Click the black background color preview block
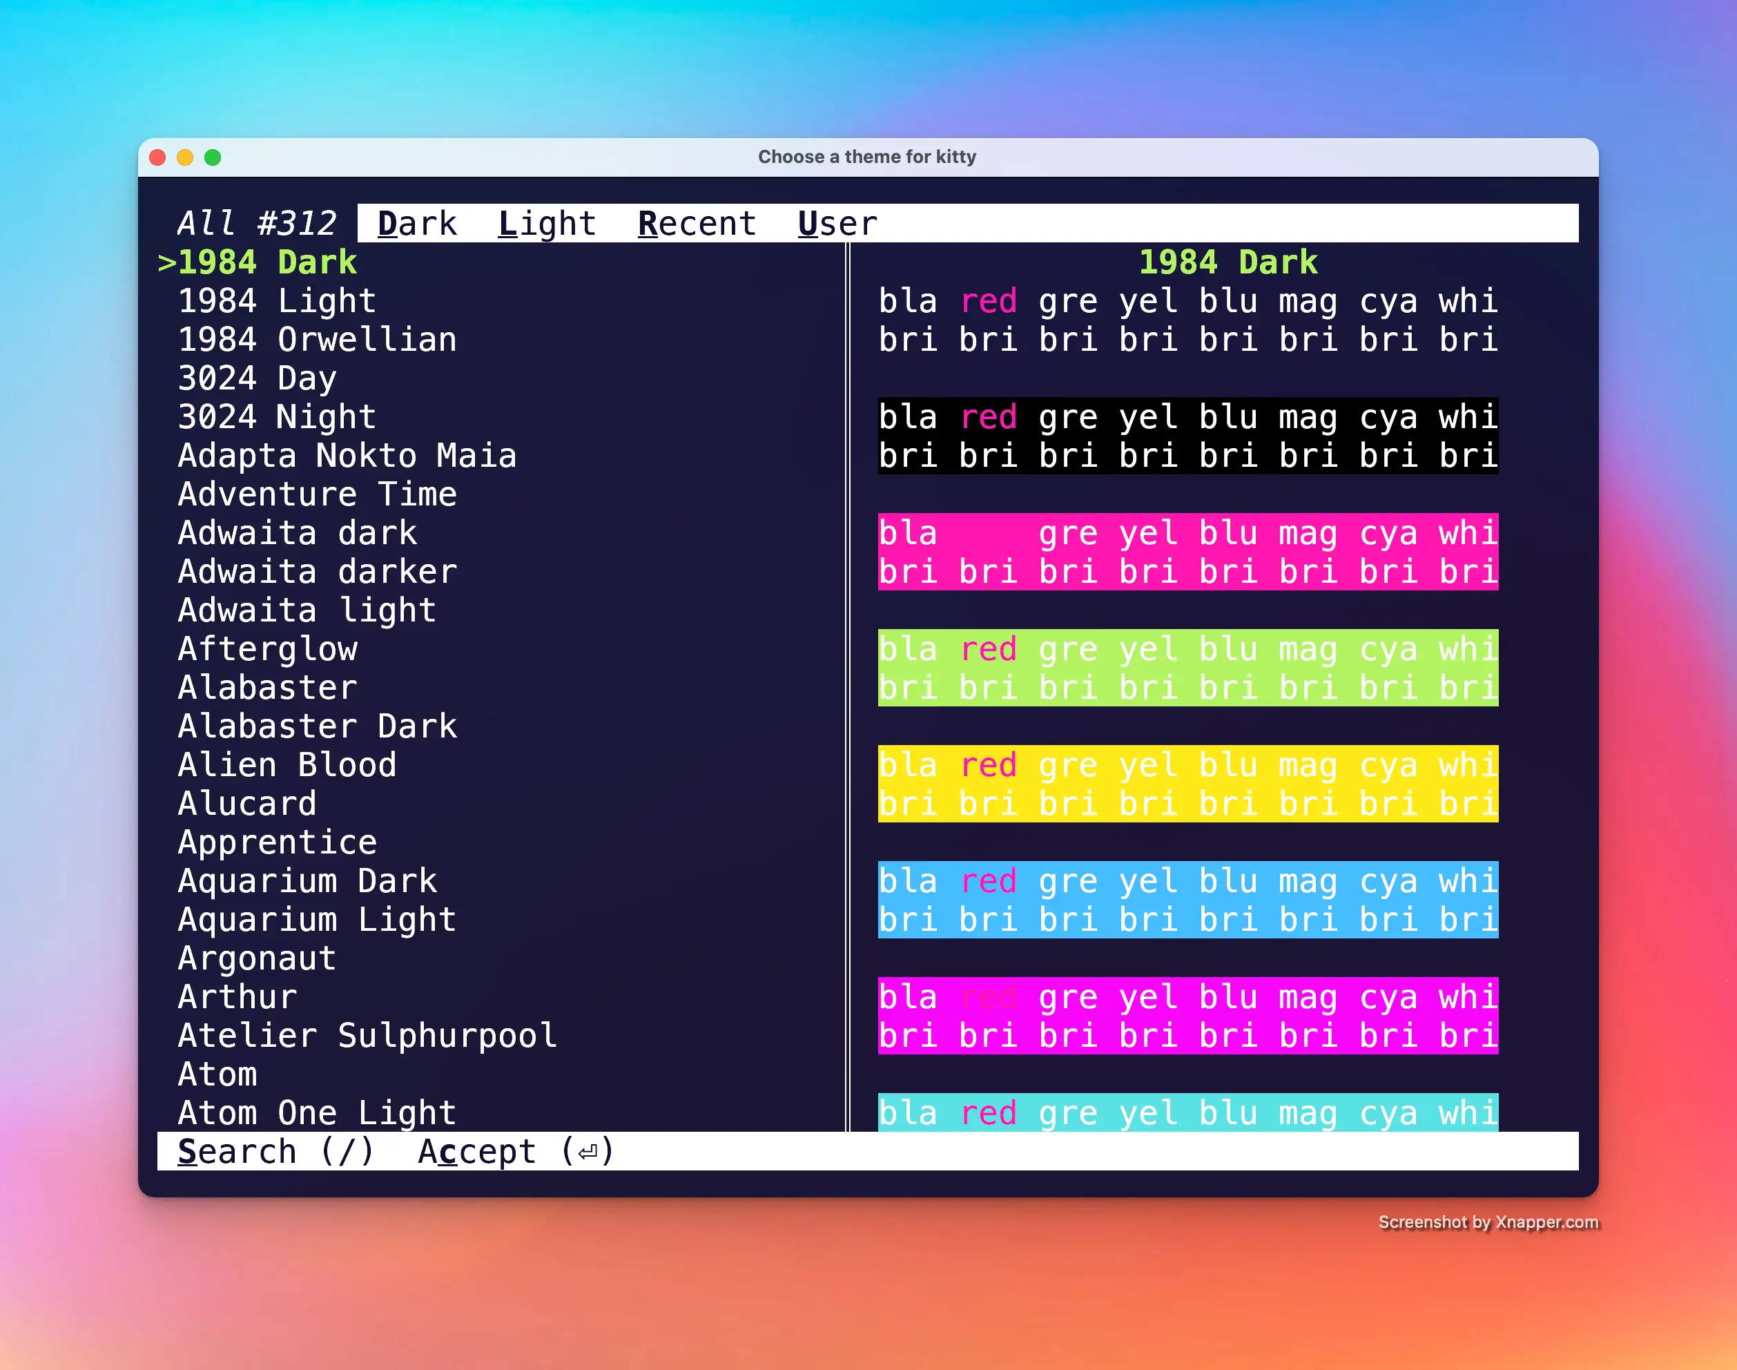Screen dimensions: 1737x1370 click(x=1187, y=436)
